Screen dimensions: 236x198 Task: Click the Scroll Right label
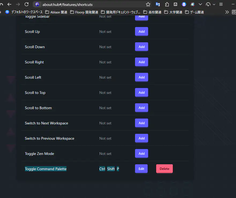click(34, 62)
